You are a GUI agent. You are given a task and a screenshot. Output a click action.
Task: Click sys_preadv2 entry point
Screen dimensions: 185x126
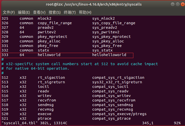[x=105, y=28]
